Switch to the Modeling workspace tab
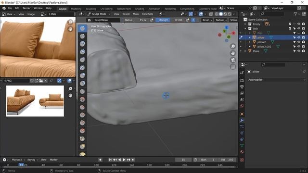 point(76,9)
